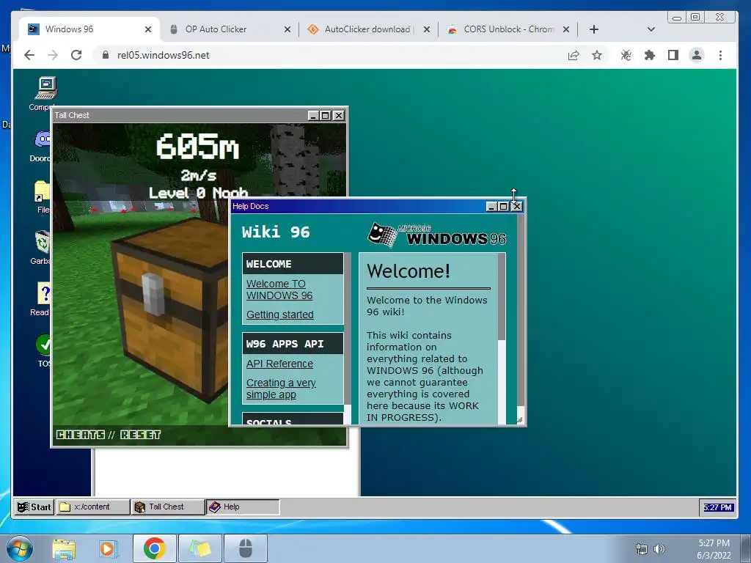The width and height of the screenshot is (751, 563).
Task: Toggle the Chrome side panel
Action: pyautogui.click(x=673, y=55)
